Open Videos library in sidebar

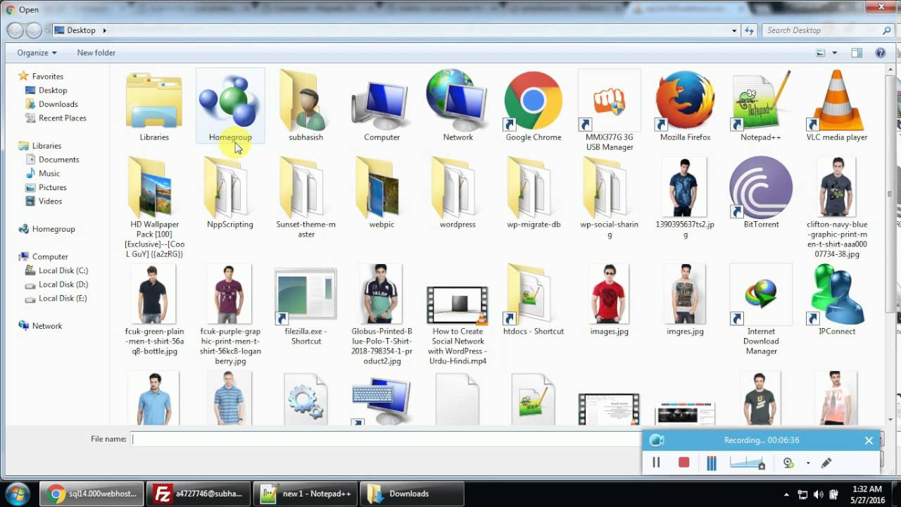click(x=50, y=201)
